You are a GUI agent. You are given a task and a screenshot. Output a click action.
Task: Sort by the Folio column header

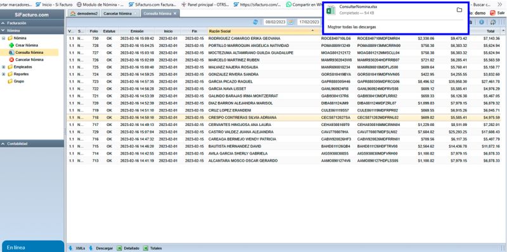[94, 31]
